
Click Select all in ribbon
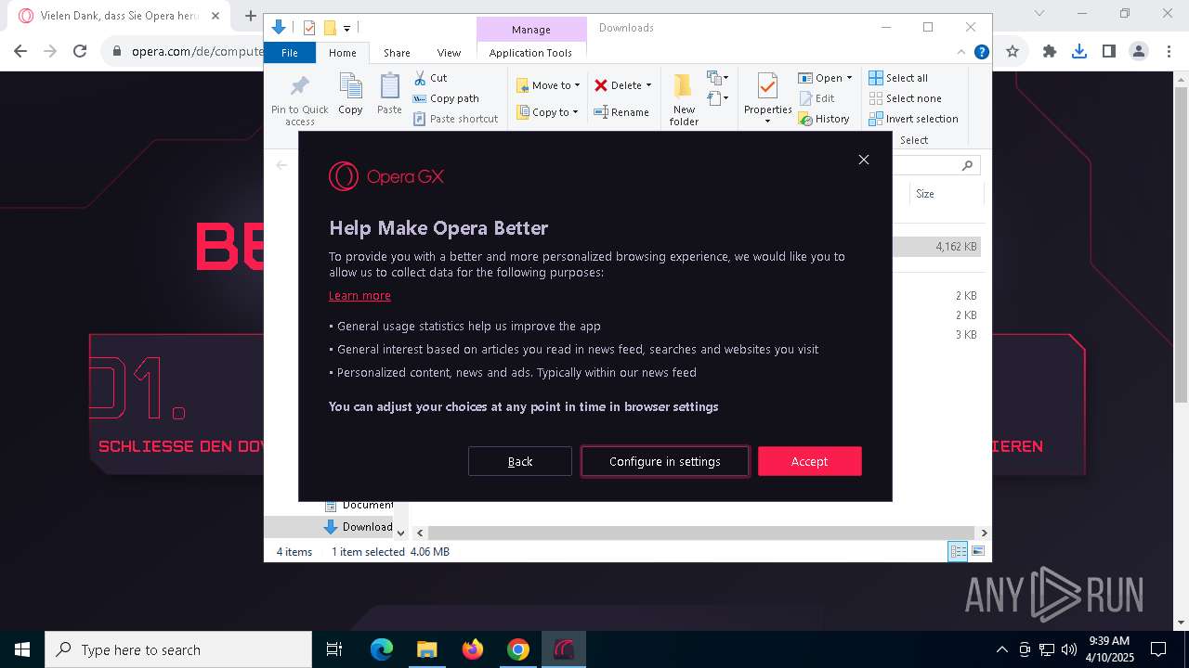tap(898, 78)
